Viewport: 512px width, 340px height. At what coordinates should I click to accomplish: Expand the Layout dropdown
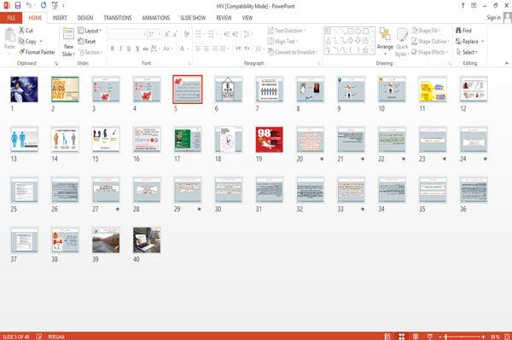pyautogui.click(x=90, y=31)
